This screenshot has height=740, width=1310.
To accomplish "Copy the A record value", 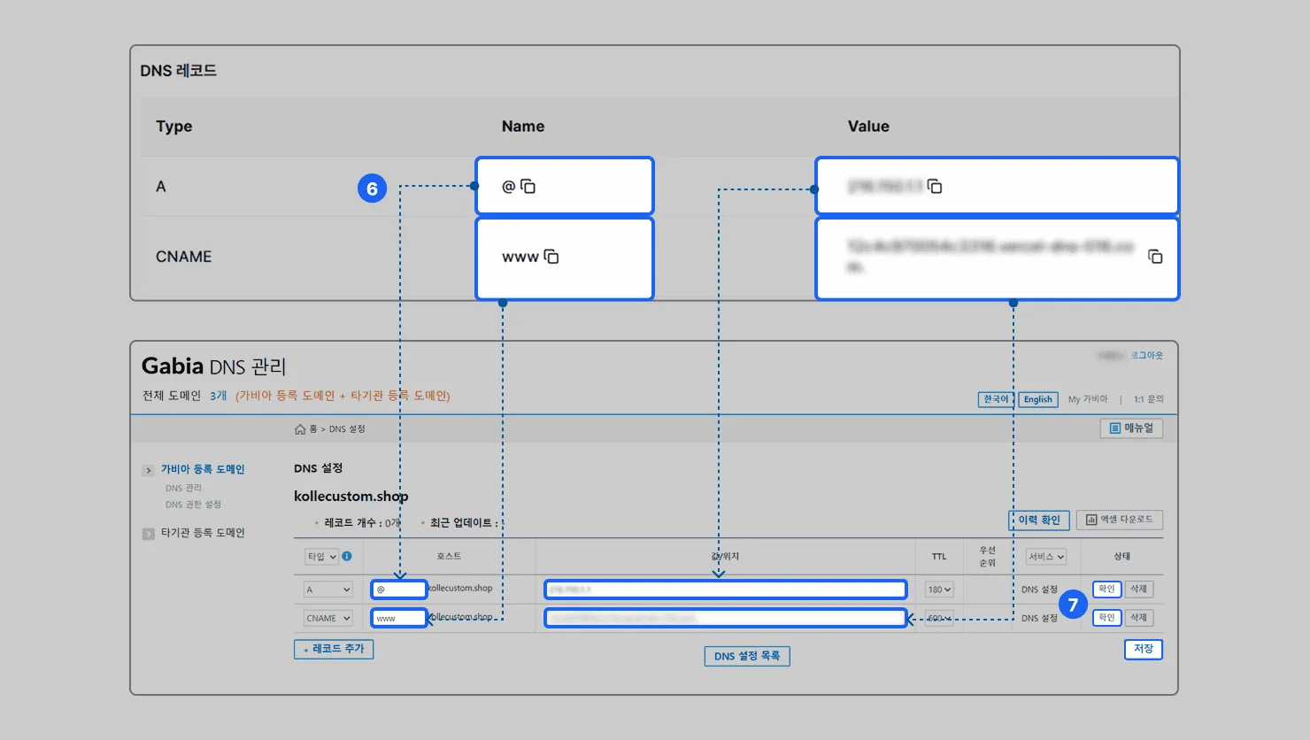I will [x=935, y=187].
